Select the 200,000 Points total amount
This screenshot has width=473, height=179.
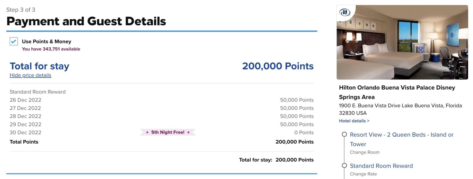pos(278,66)
